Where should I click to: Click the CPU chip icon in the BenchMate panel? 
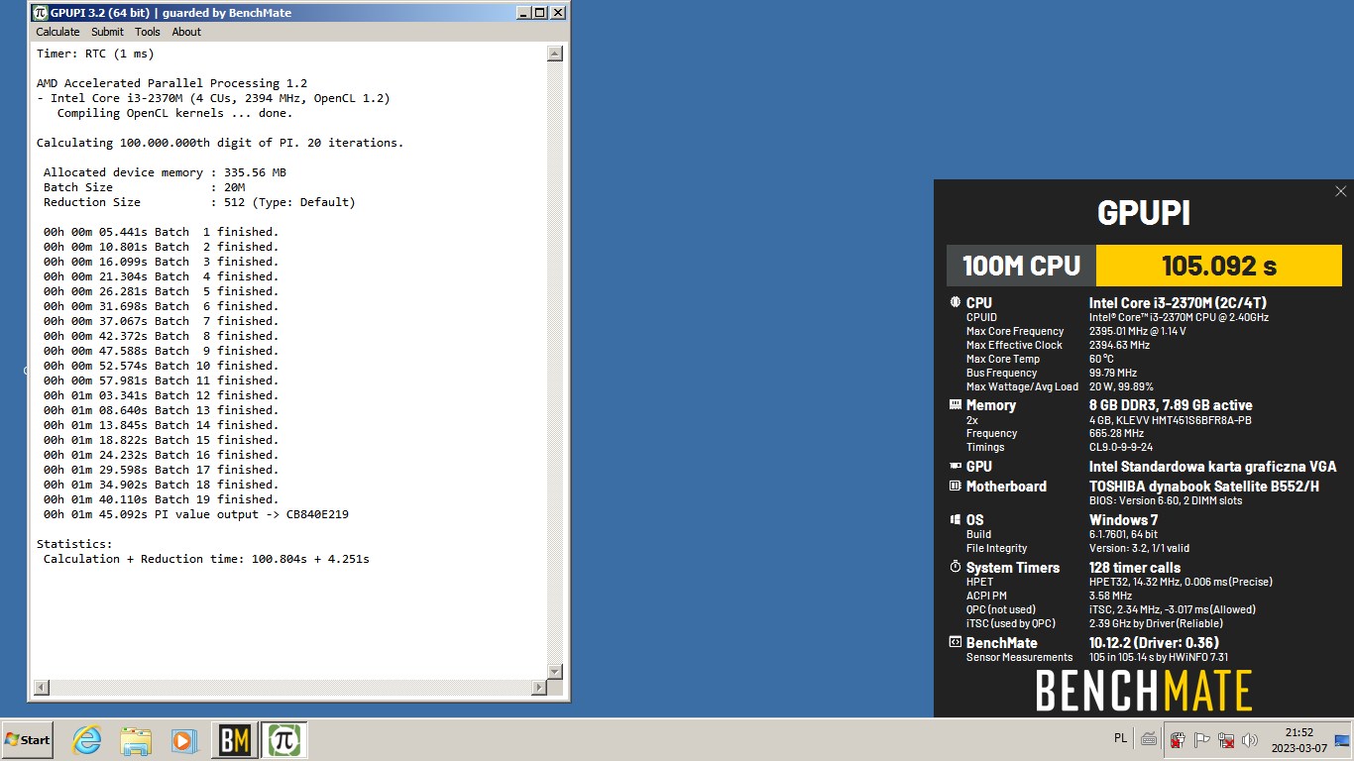[956, 302]
